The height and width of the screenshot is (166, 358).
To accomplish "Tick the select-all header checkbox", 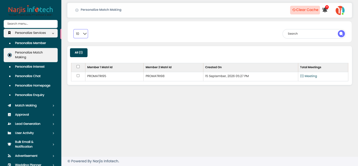I will (x=78, y=67).
